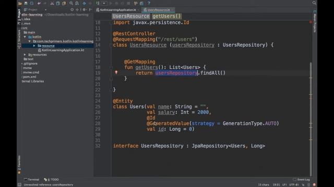Click the LF line separator status entry

[284, 185]
